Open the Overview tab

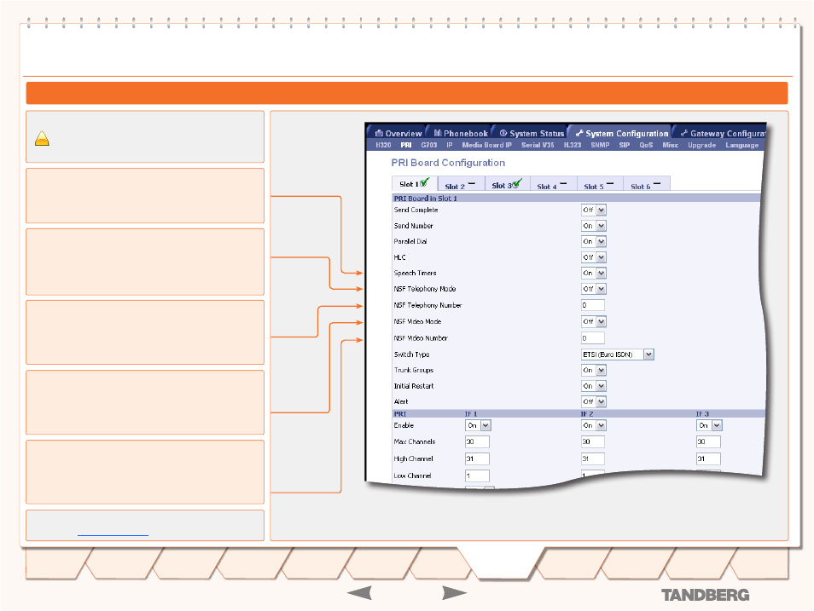point(398,133)
